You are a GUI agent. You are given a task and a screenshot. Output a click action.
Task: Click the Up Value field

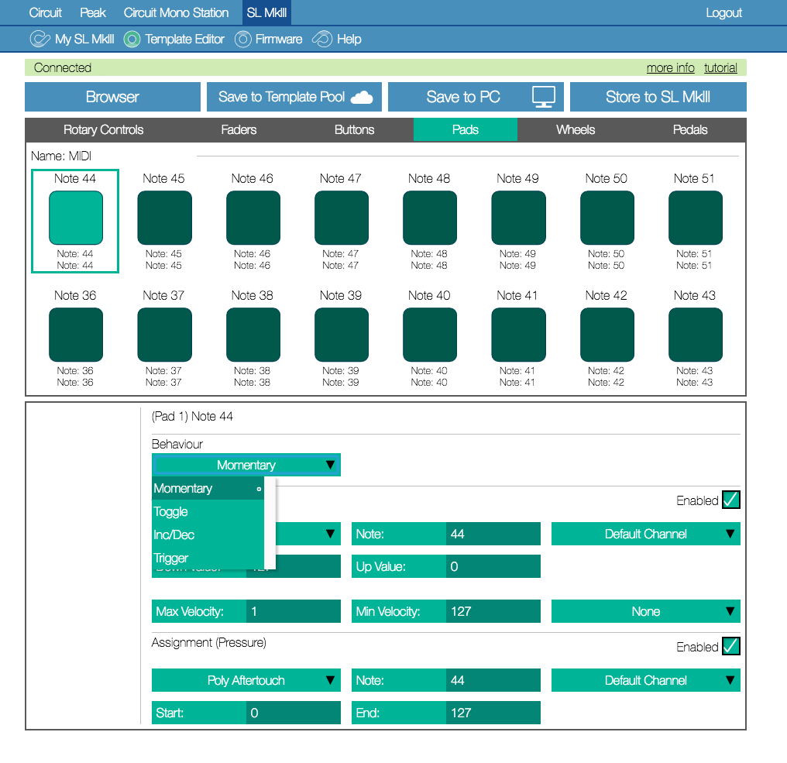[493, 566]
